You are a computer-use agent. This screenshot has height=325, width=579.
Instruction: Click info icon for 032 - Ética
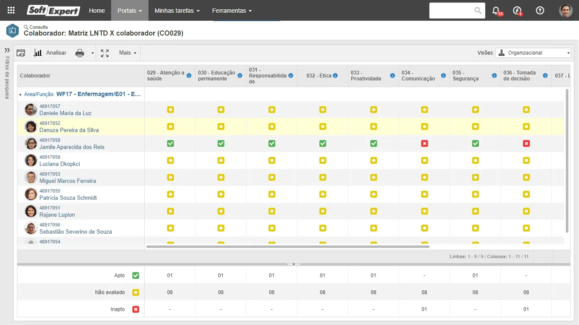pyautogui.click(x=336, y=76)
